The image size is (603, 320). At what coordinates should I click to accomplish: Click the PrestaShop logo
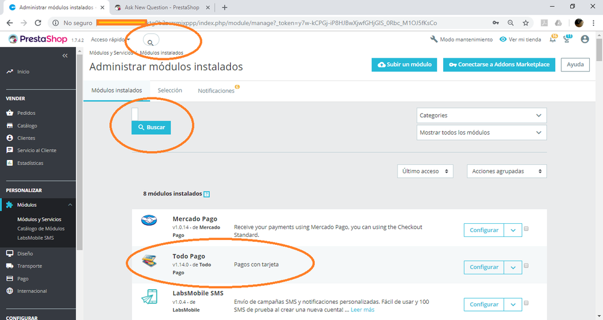pos(37,39)
